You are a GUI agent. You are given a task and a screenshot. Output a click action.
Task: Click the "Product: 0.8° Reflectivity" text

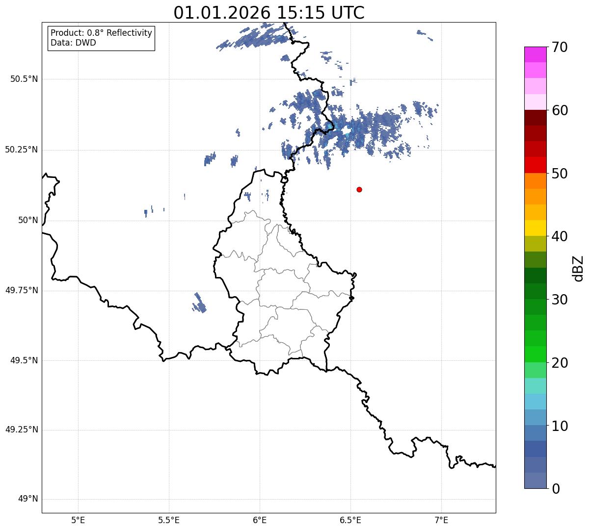tap(102, 33)
